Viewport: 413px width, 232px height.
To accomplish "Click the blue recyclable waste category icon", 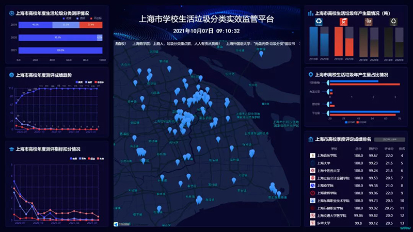I will [318, 22].
